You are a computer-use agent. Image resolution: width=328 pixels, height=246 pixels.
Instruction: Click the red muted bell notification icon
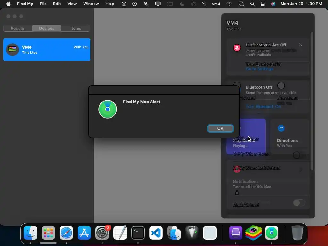(x=237, y=48)
